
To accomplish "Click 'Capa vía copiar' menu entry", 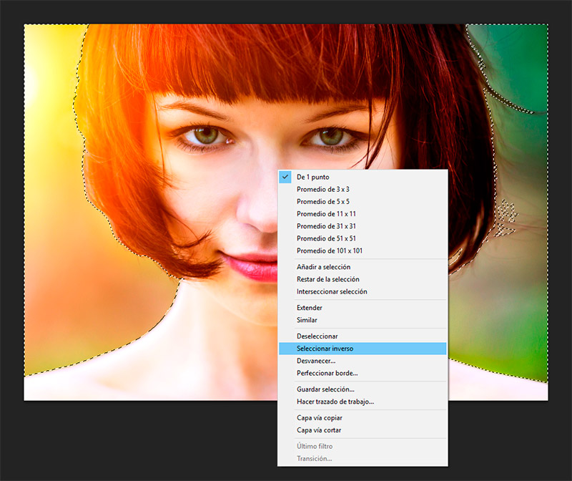I will [319, 417].
